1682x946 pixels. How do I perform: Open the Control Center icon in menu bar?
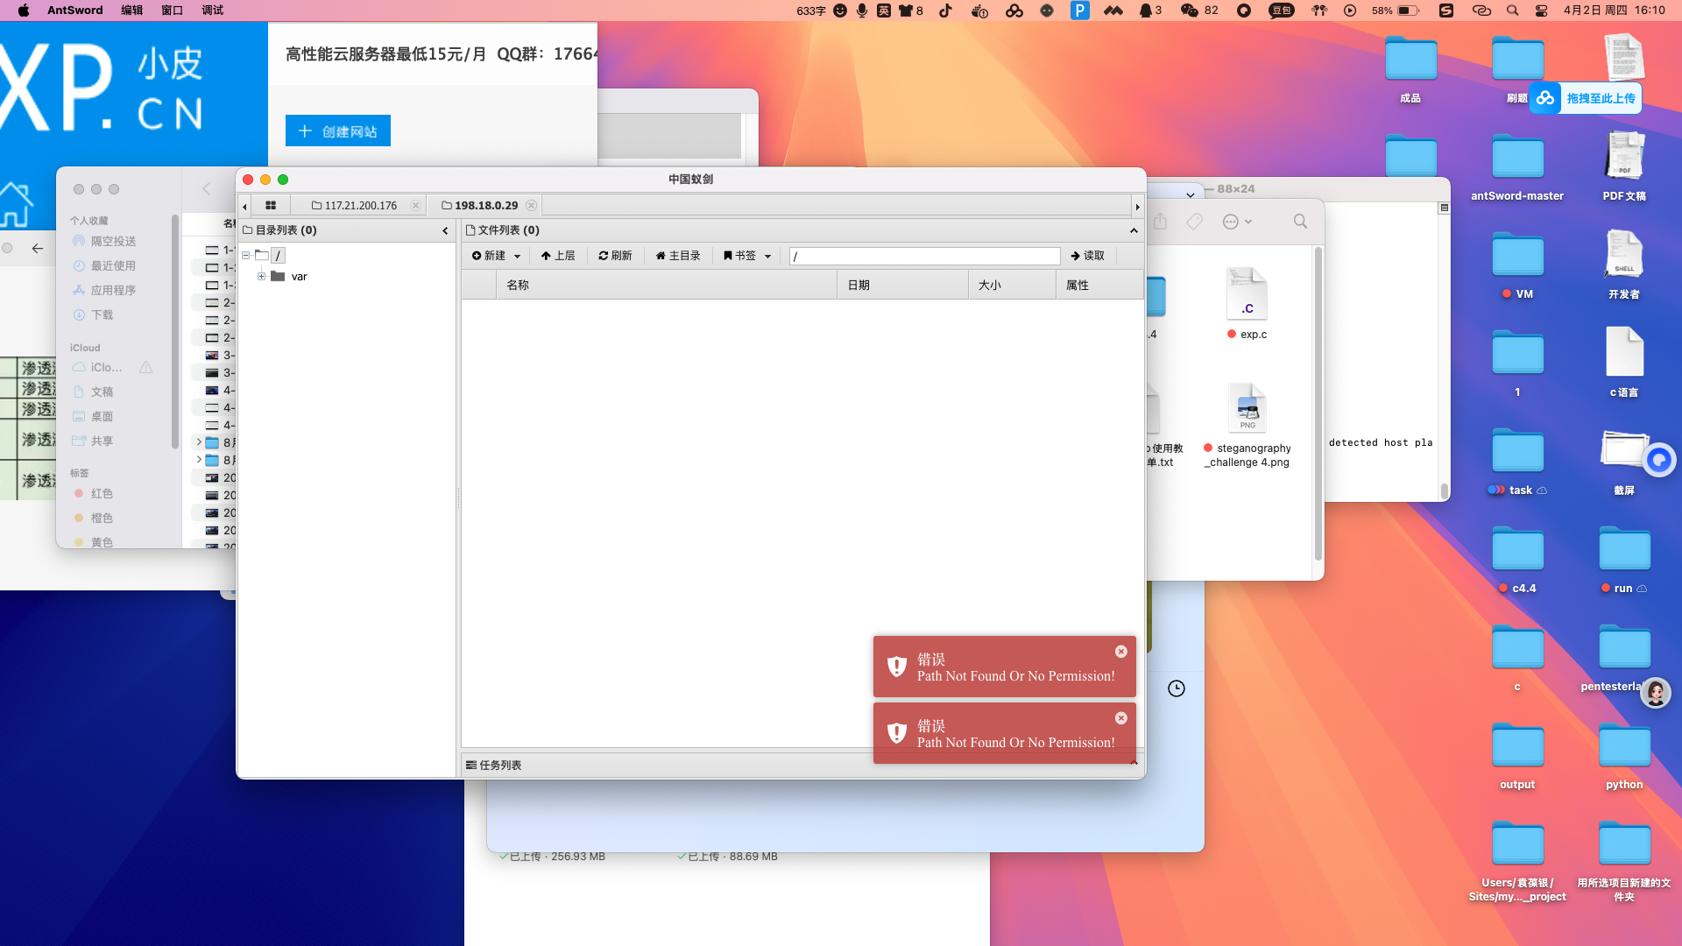[x=1542, y=11]
